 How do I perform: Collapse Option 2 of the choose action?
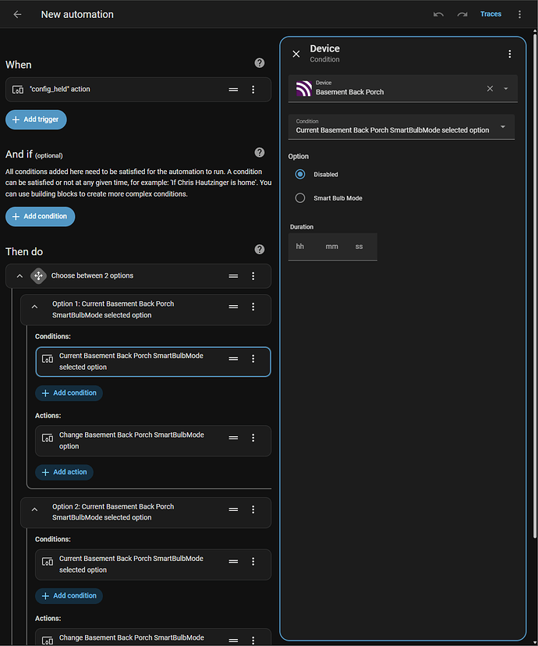34,509
